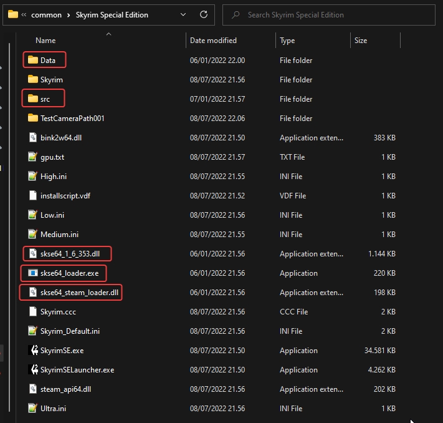Click the gpu.txt file icon
The height and width of the screenshot is (423, 443).
pos(33,157)
